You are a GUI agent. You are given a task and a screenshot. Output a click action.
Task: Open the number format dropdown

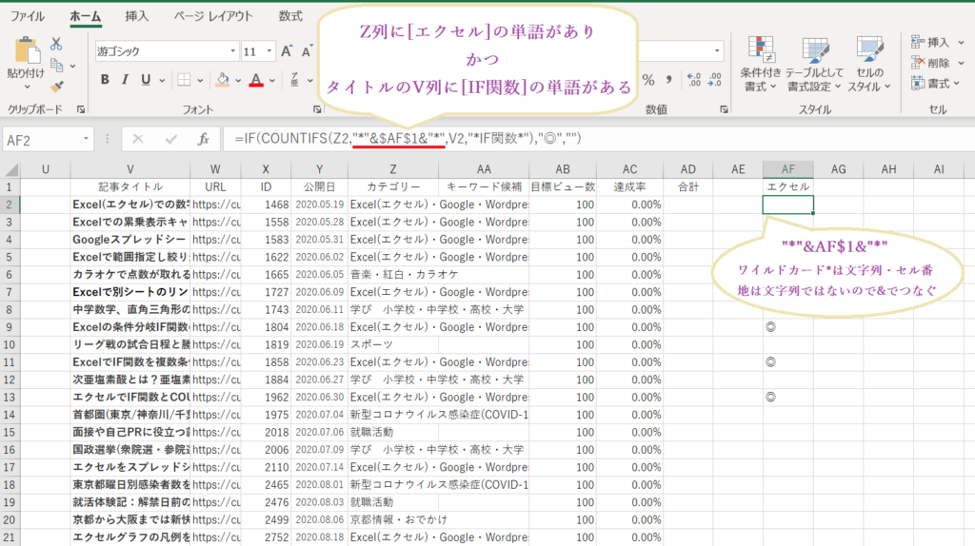(x=718, y=51)
